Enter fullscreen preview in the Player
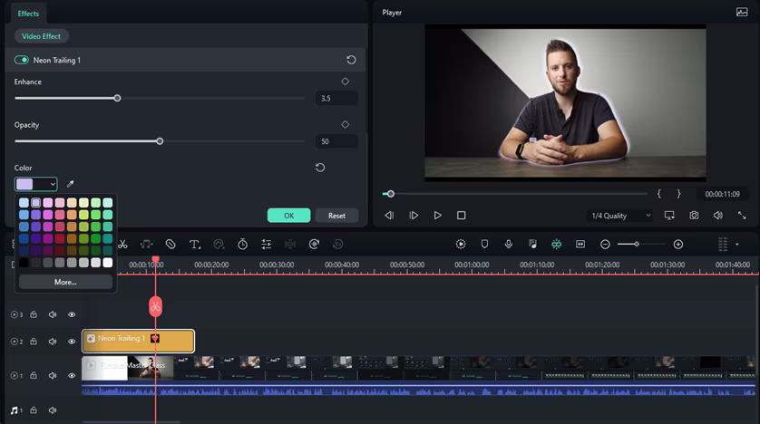Screen dimensions: 760x424 pyautogui.click(x=742, y=216)
